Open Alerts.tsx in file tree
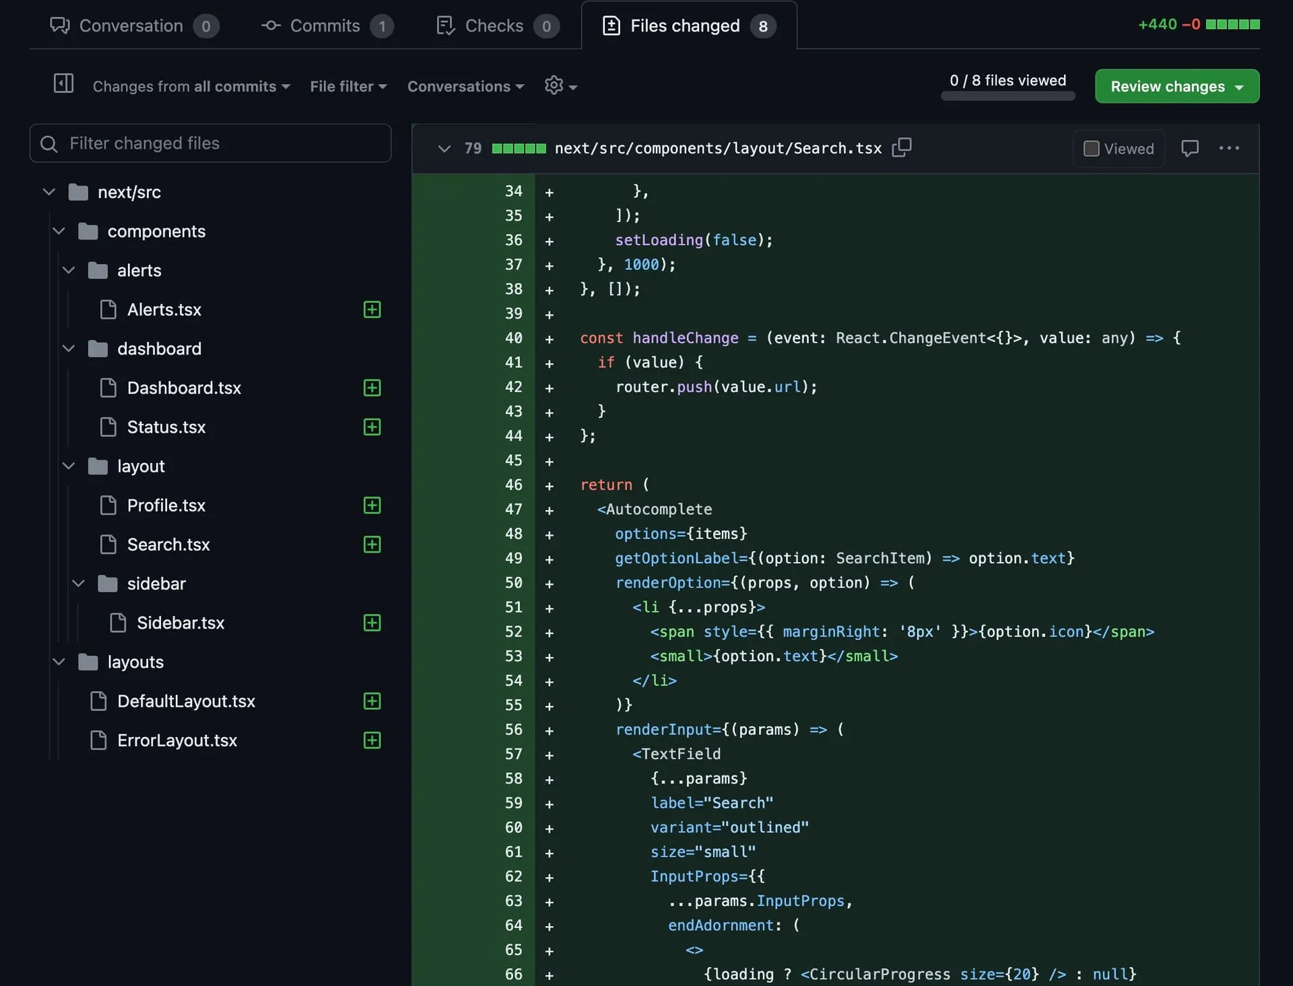 (164, 310)
